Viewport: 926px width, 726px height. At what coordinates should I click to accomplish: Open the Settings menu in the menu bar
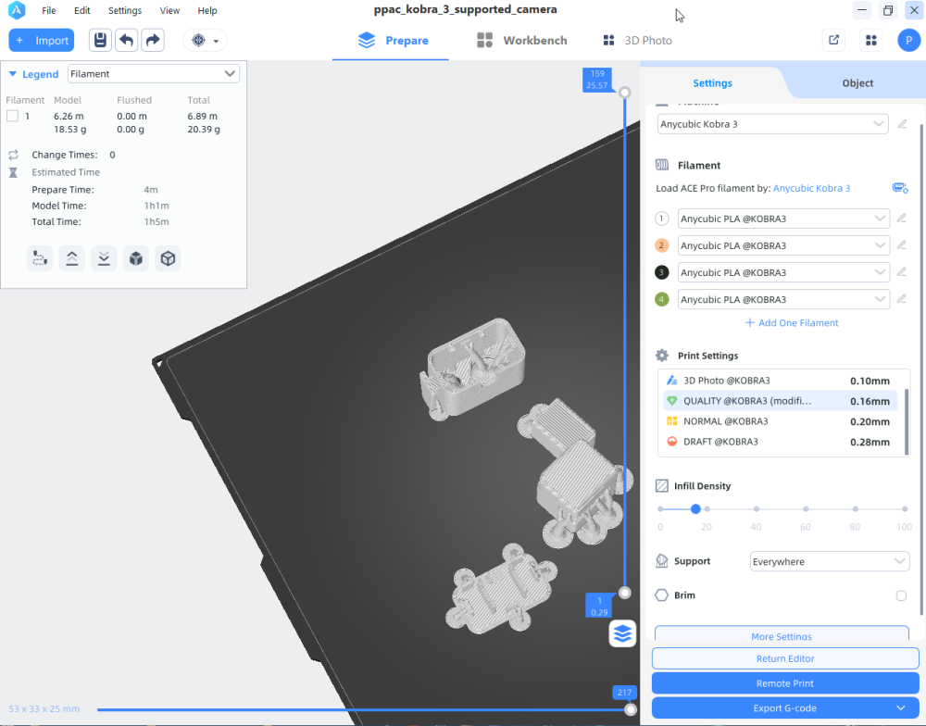tap(125, 10)
